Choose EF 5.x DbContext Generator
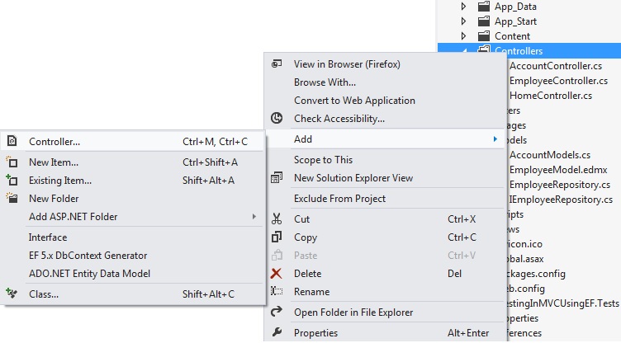Viewport: 621px width, 343px height. 88,256
